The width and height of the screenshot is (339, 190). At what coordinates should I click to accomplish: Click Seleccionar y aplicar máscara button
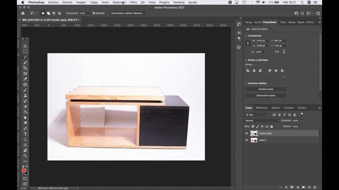coord(127,13)
